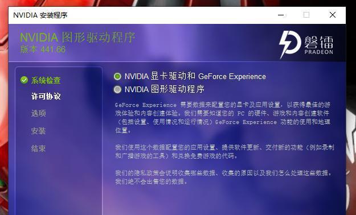Click the paragraph starting 我们的隐私政策
Image resolution: width=356 pixels, height=215 pixels.
coord(224,177)
